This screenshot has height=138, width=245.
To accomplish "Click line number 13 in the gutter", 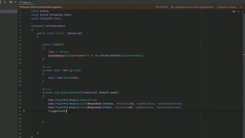I will [20, 56].
